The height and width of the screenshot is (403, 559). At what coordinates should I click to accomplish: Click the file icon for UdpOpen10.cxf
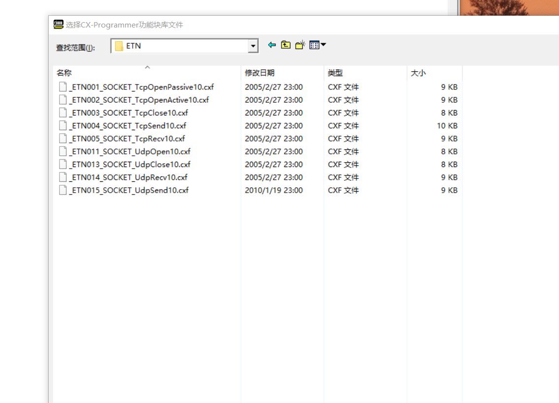click(x=62, y=151)
